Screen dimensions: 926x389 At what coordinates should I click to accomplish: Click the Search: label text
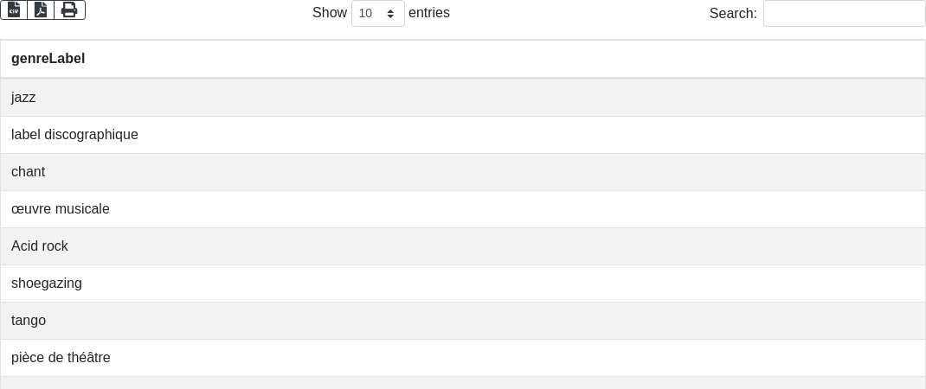point(732,14)
